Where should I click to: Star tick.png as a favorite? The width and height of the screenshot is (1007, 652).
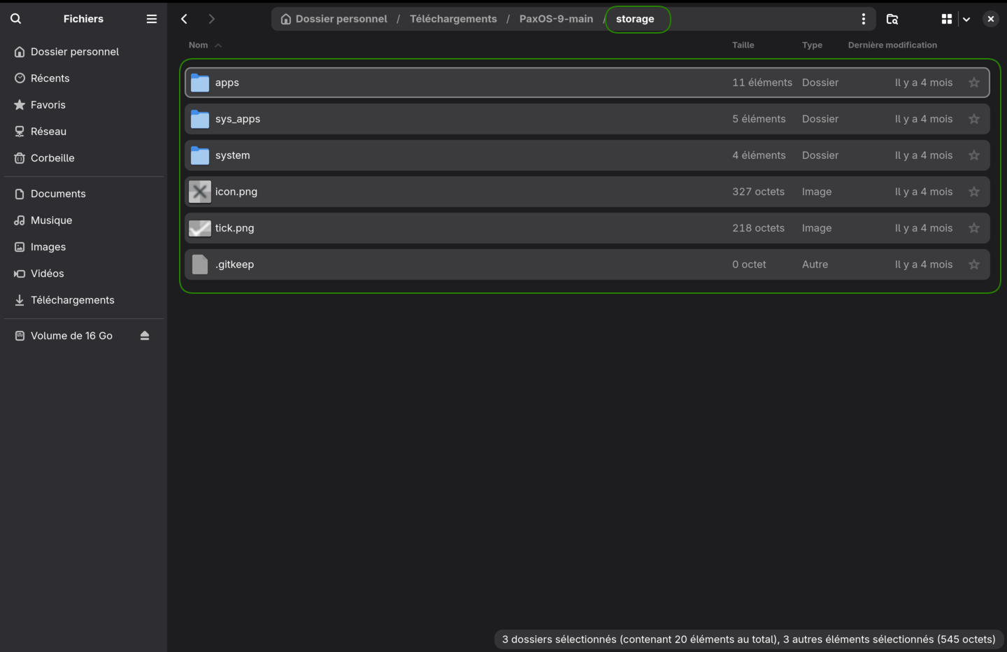click(x=973, y=227)
